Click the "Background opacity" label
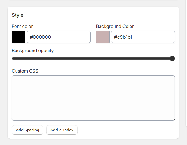This screenshot has width=187, height=145. coord(33,51)
